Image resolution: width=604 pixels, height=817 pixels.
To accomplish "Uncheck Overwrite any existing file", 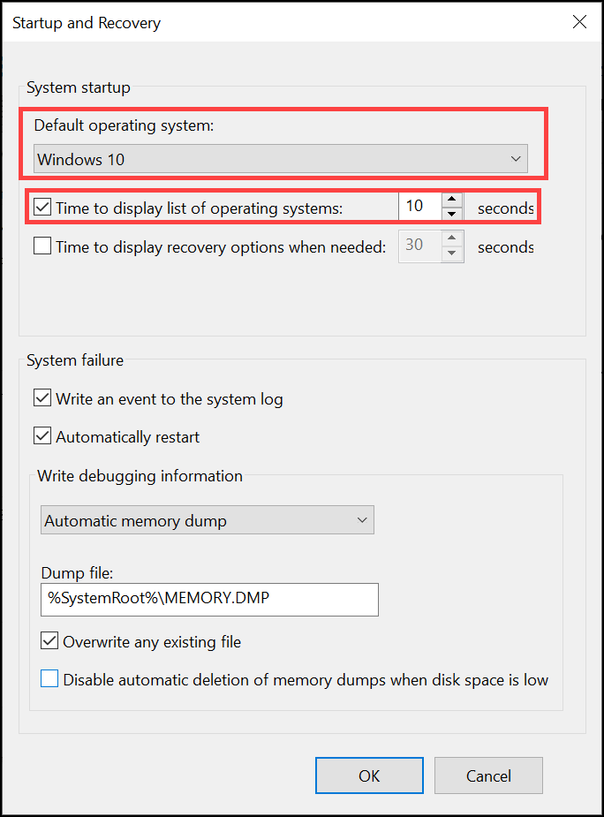I will [x=49, y=642].
